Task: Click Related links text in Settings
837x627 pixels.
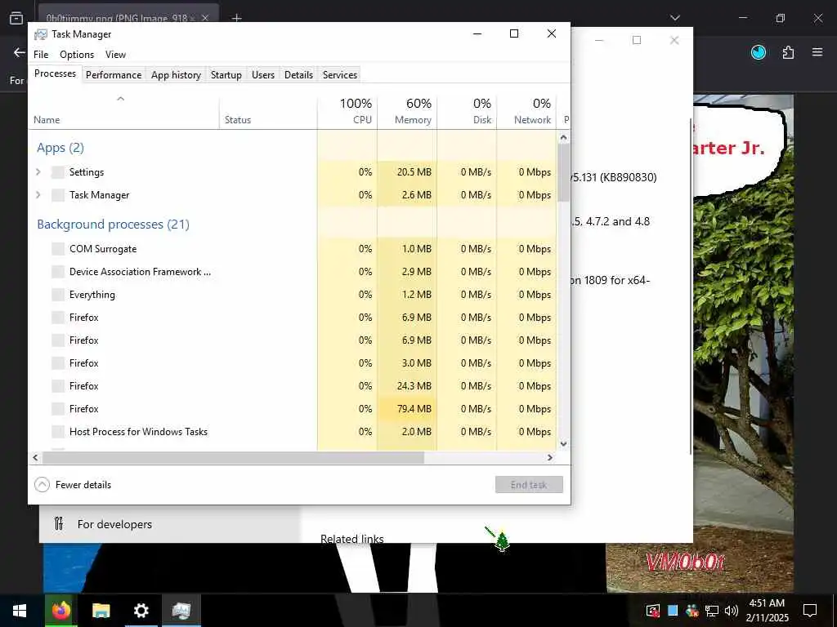Action: coord(351,539)
